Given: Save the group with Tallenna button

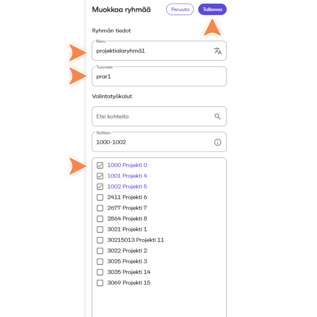Looking at the screenshot, I should coord(212,9).
